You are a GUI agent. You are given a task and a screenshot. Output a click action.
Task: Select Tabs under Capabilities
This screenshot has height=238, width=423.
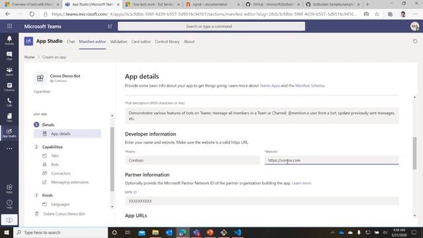point(55,156)
